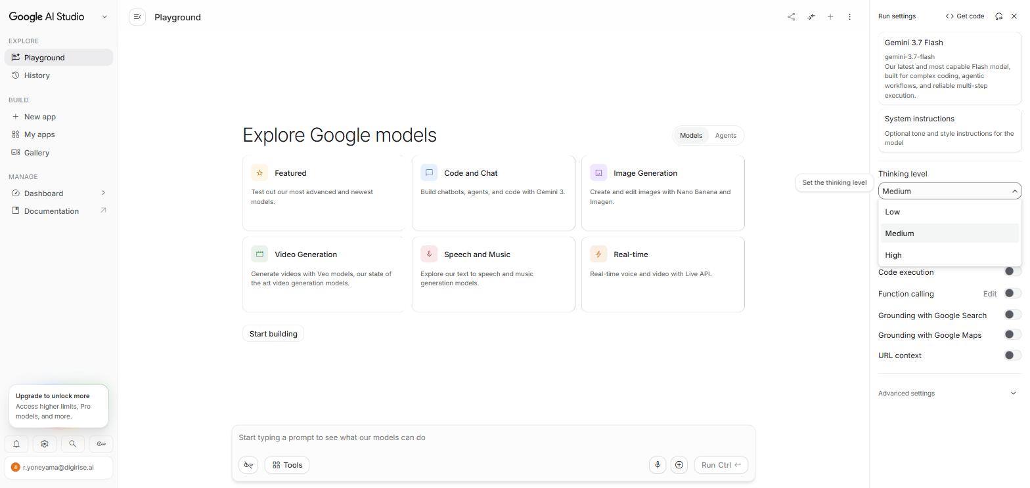This screenshot has height=488, width=1030.
Task: Switch to the Models tab
Action: pos(690,136)
